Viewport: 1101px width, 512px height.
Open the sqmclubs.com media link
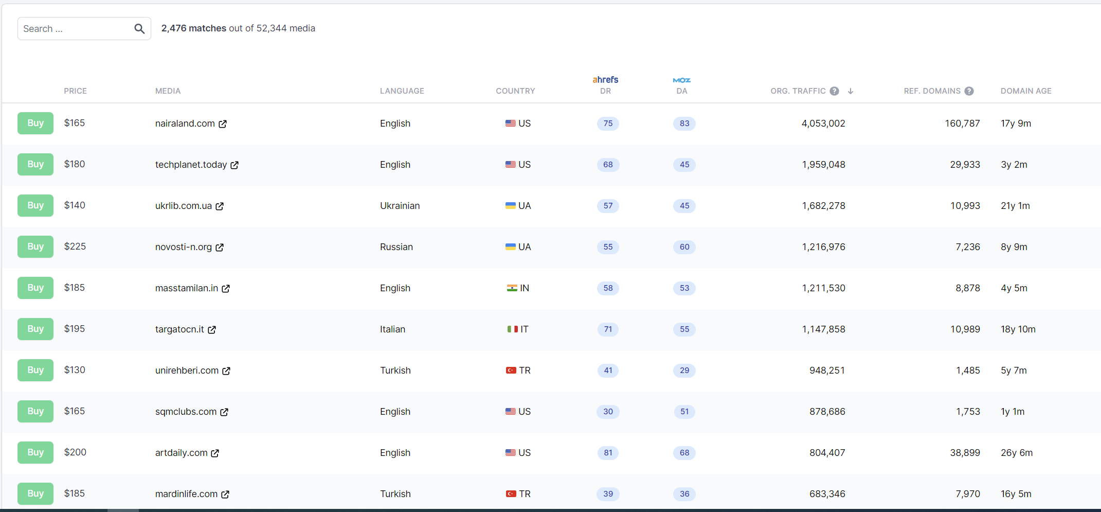tap(186, 412)
